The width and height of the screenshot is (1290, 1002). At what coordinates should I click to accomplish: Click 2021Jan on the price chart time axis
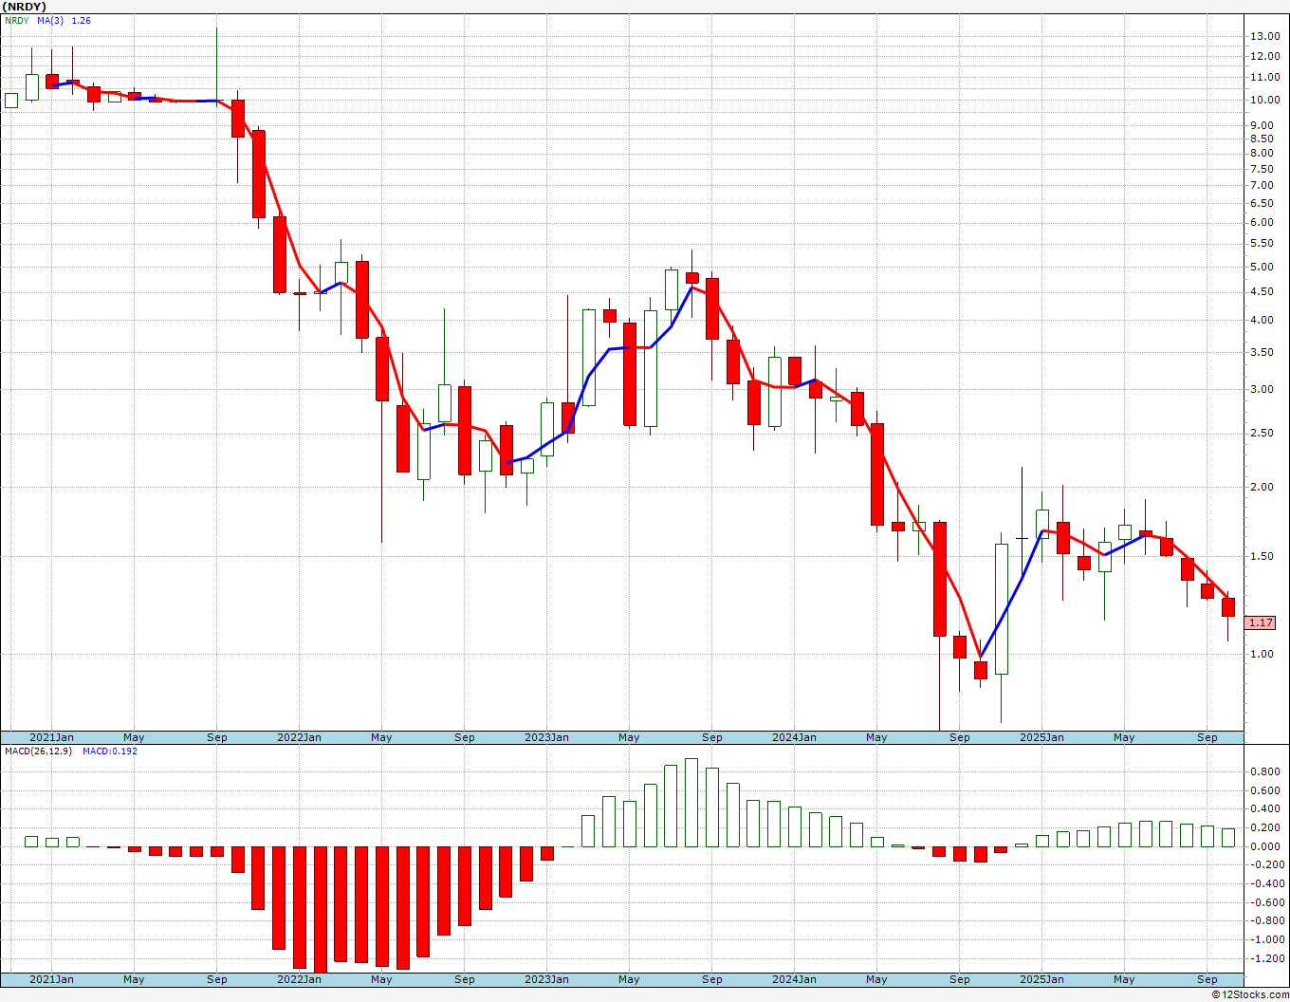pyautogui.click(x=51, y=737)
